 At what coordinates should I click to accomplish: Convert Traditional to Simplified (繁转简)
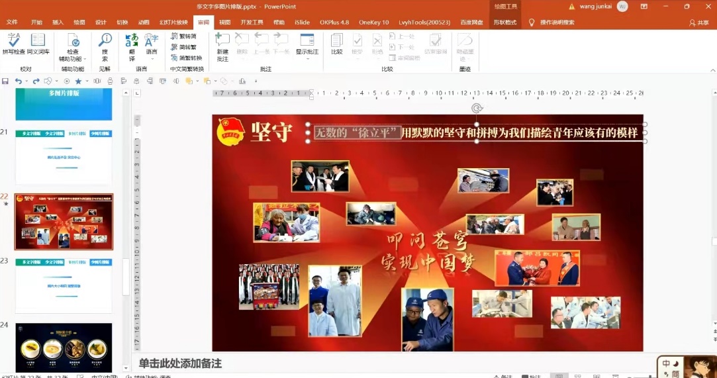click(183, 36)
